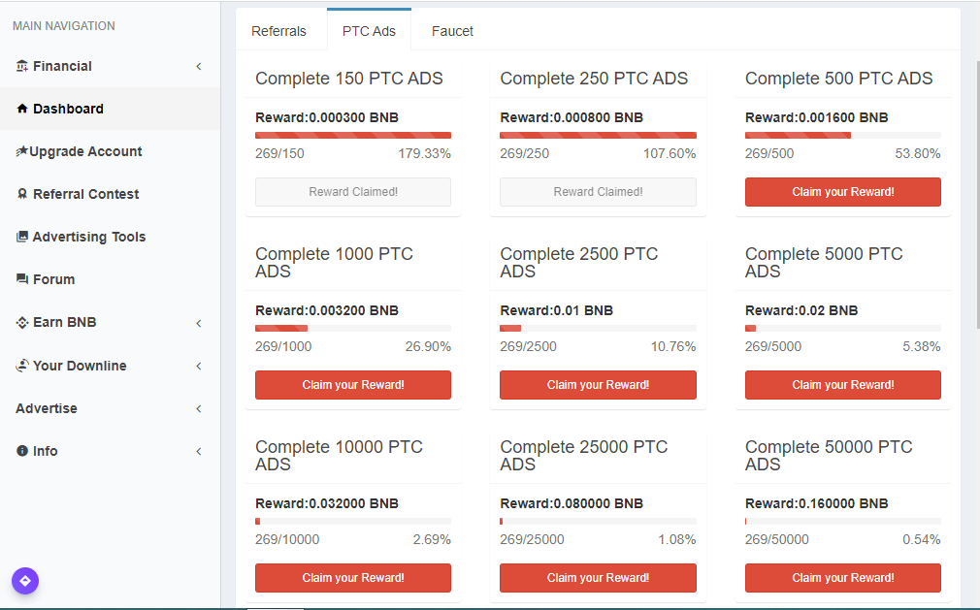Click the Advertising Tools image icon

[22, 237]
